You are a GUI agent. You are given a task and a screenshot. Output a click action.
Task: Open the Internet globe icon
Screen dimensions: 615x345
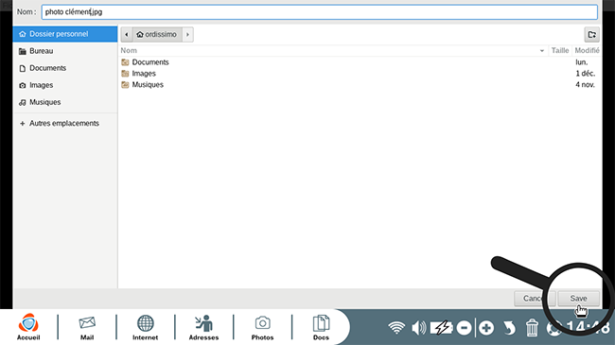point(145,327)
